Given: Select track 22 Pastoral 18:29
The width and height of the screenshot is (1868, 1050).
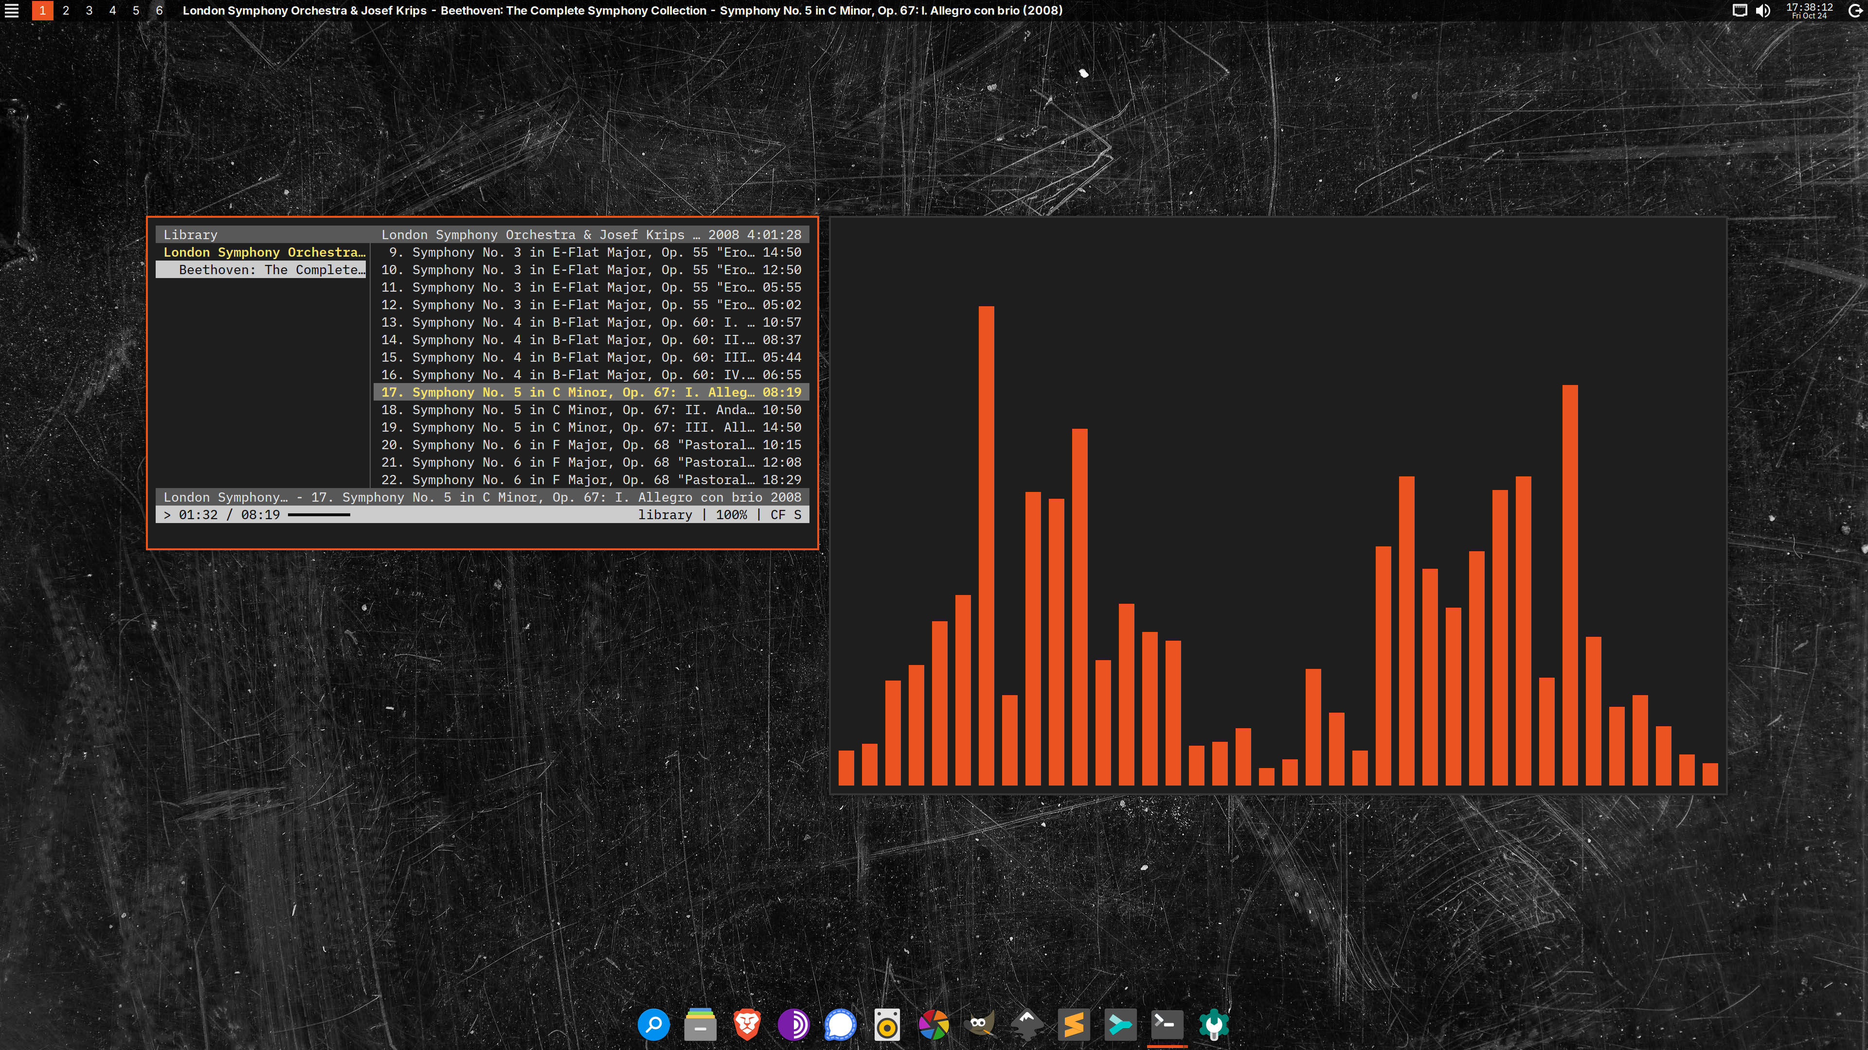Looking at the screenshot, I should [590, 480].
